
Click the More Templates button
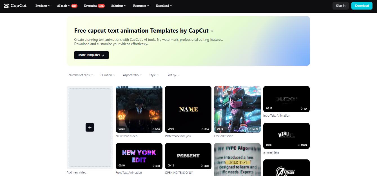[x=91, y=55]
